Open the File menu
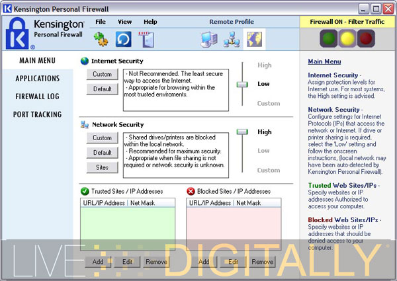397x281 pixels. (101, 22)
